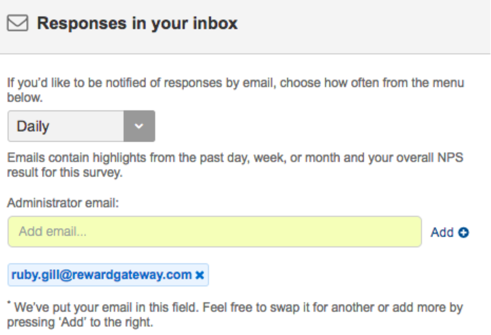Screen dimensions: 491x335
Task: Click the 'Responses in your inbox' heading
Action: tap(137, 23)
